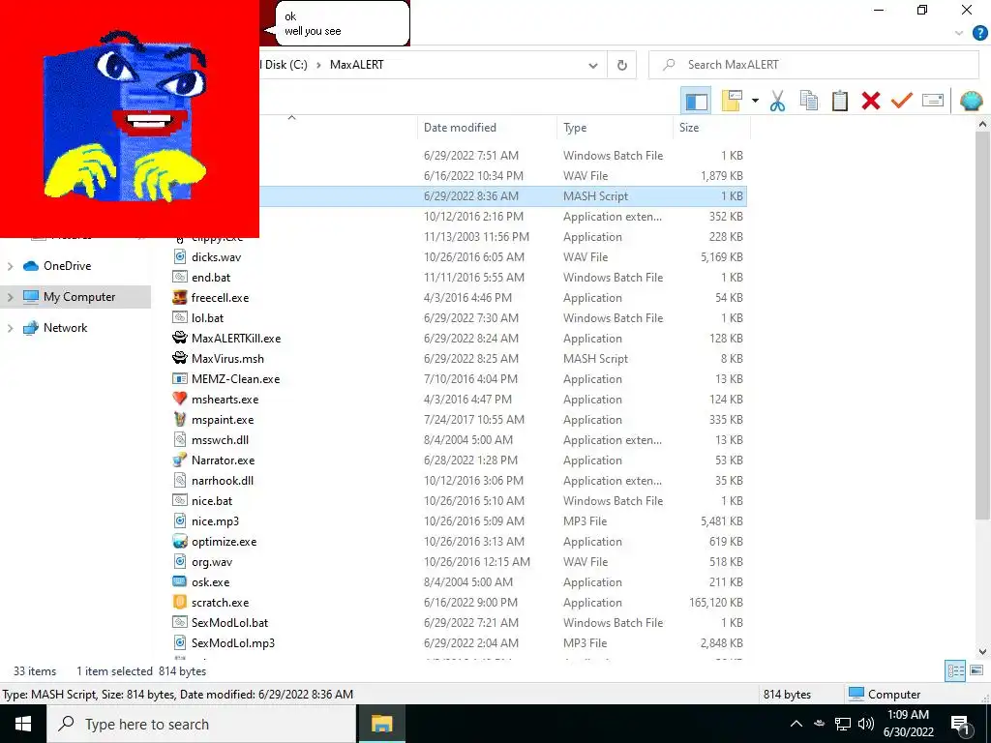This screenshot has height=743, width=991.
Task: Open the network tray icon
Action: click(x=843, y=724)
